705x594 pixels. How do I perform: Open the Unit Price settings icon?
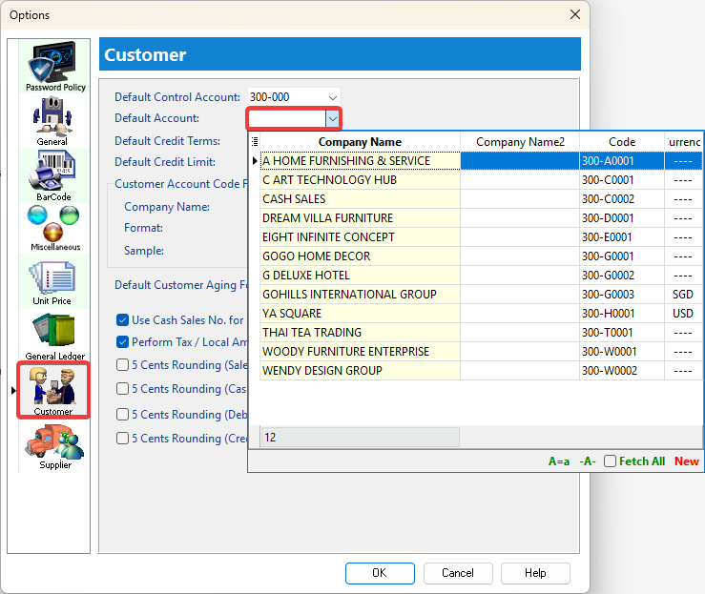pyautogui.click(x=53, y=279)
